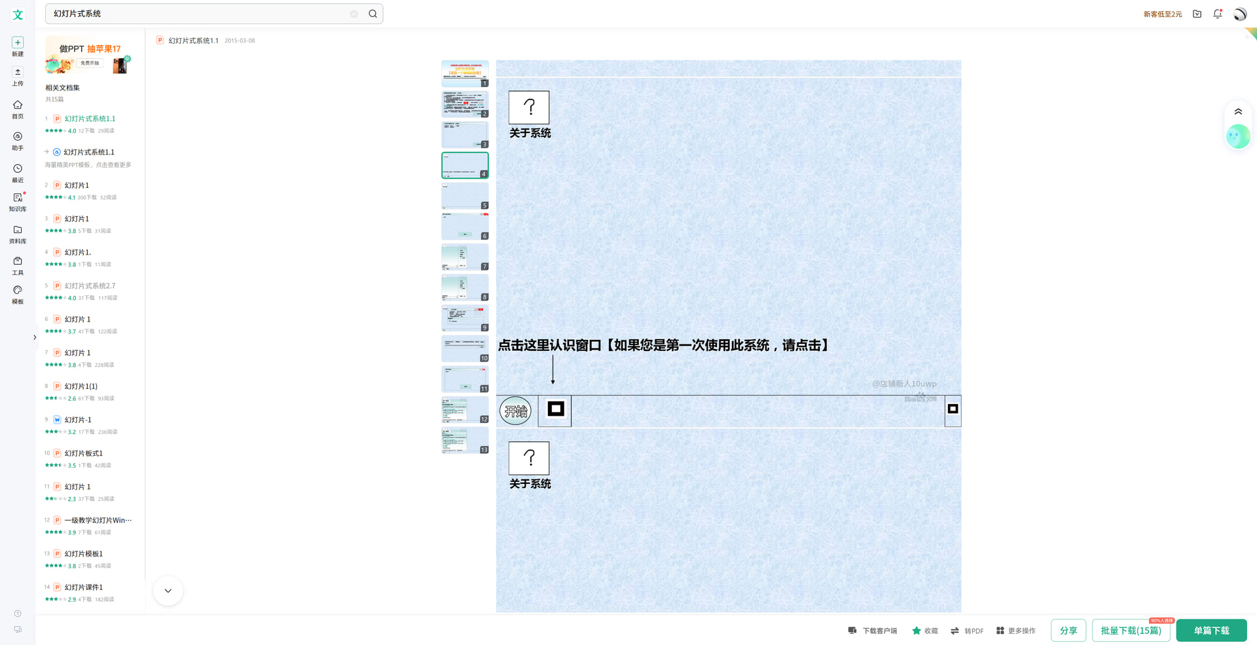1257x645 pixels.
Task: Select slide thumbnail 2
Action: pyautogui.click(x=465, y=104)
